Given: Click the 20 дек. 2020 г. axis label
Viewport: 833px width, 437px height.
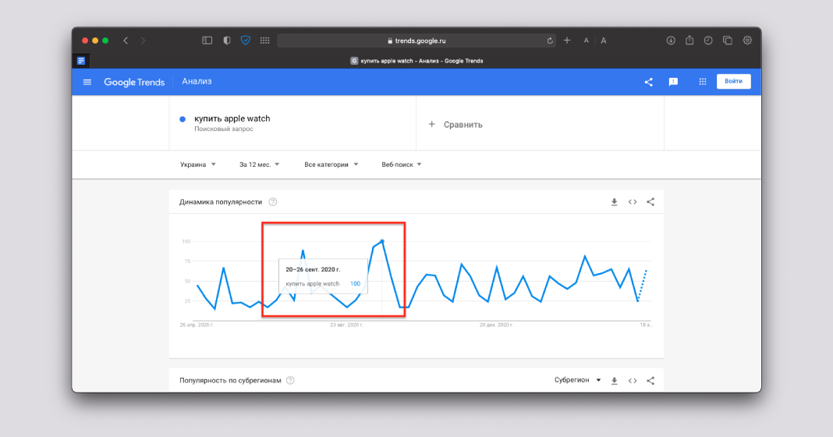Looking at the screenshot, I should 496,325.
